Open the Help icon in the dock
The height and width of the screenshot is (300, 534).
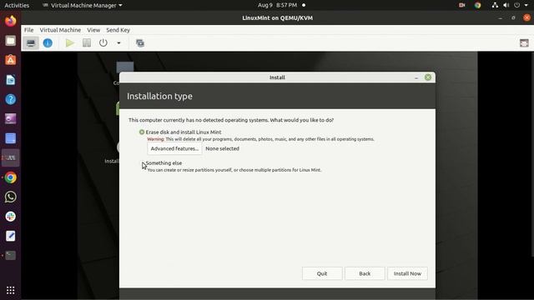11,99
